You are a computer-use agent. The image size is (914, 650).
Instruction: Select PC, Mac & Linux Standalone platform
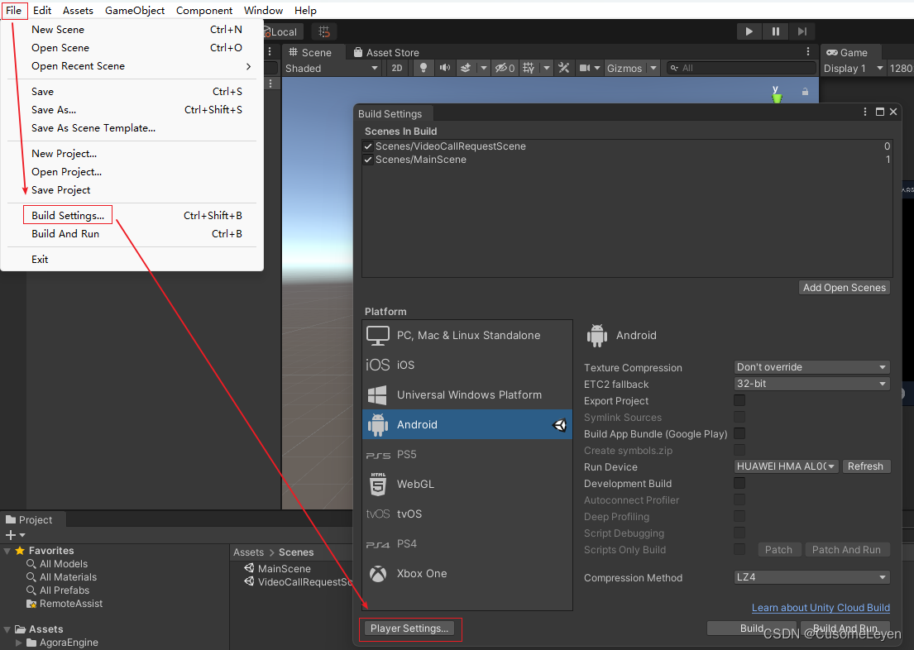(467, 335)
